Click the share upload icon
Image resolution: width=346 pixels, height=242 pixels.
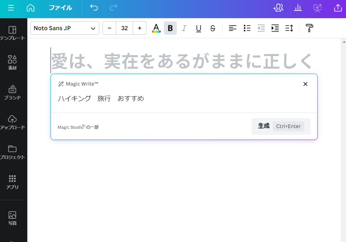[338, 8]
